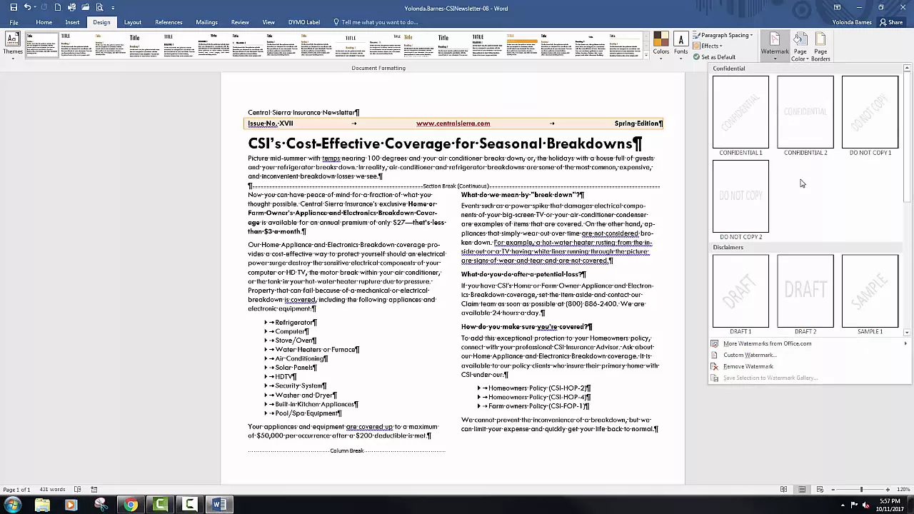Switch to Web Layout view icon
Viewport: 914px width, 514px height.
pos(820,490)
